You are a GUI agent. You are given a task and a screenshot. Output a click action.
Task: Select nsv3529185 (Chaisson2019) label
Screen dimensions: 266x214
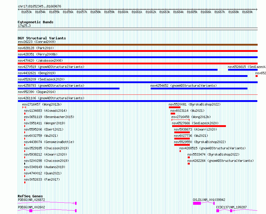pos(46,148)
